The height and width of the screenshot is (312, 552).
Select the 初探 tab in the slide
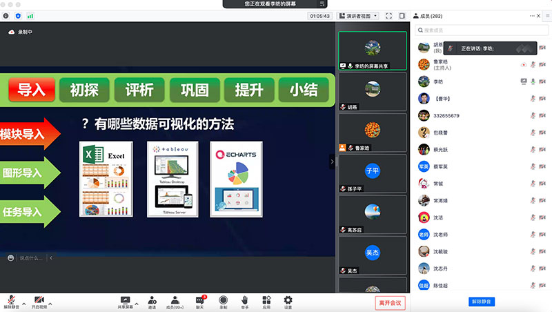pyautogui.click(x=83, y=90)
